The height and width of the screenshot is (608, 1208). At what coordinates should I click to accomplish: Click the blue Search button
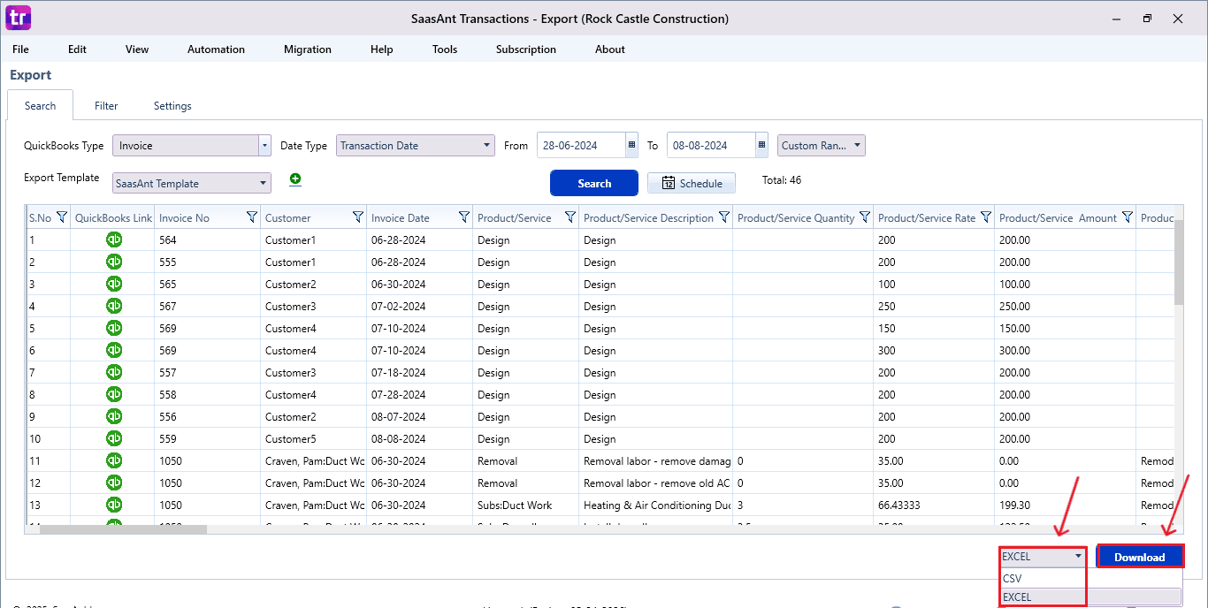pos(594,183)
